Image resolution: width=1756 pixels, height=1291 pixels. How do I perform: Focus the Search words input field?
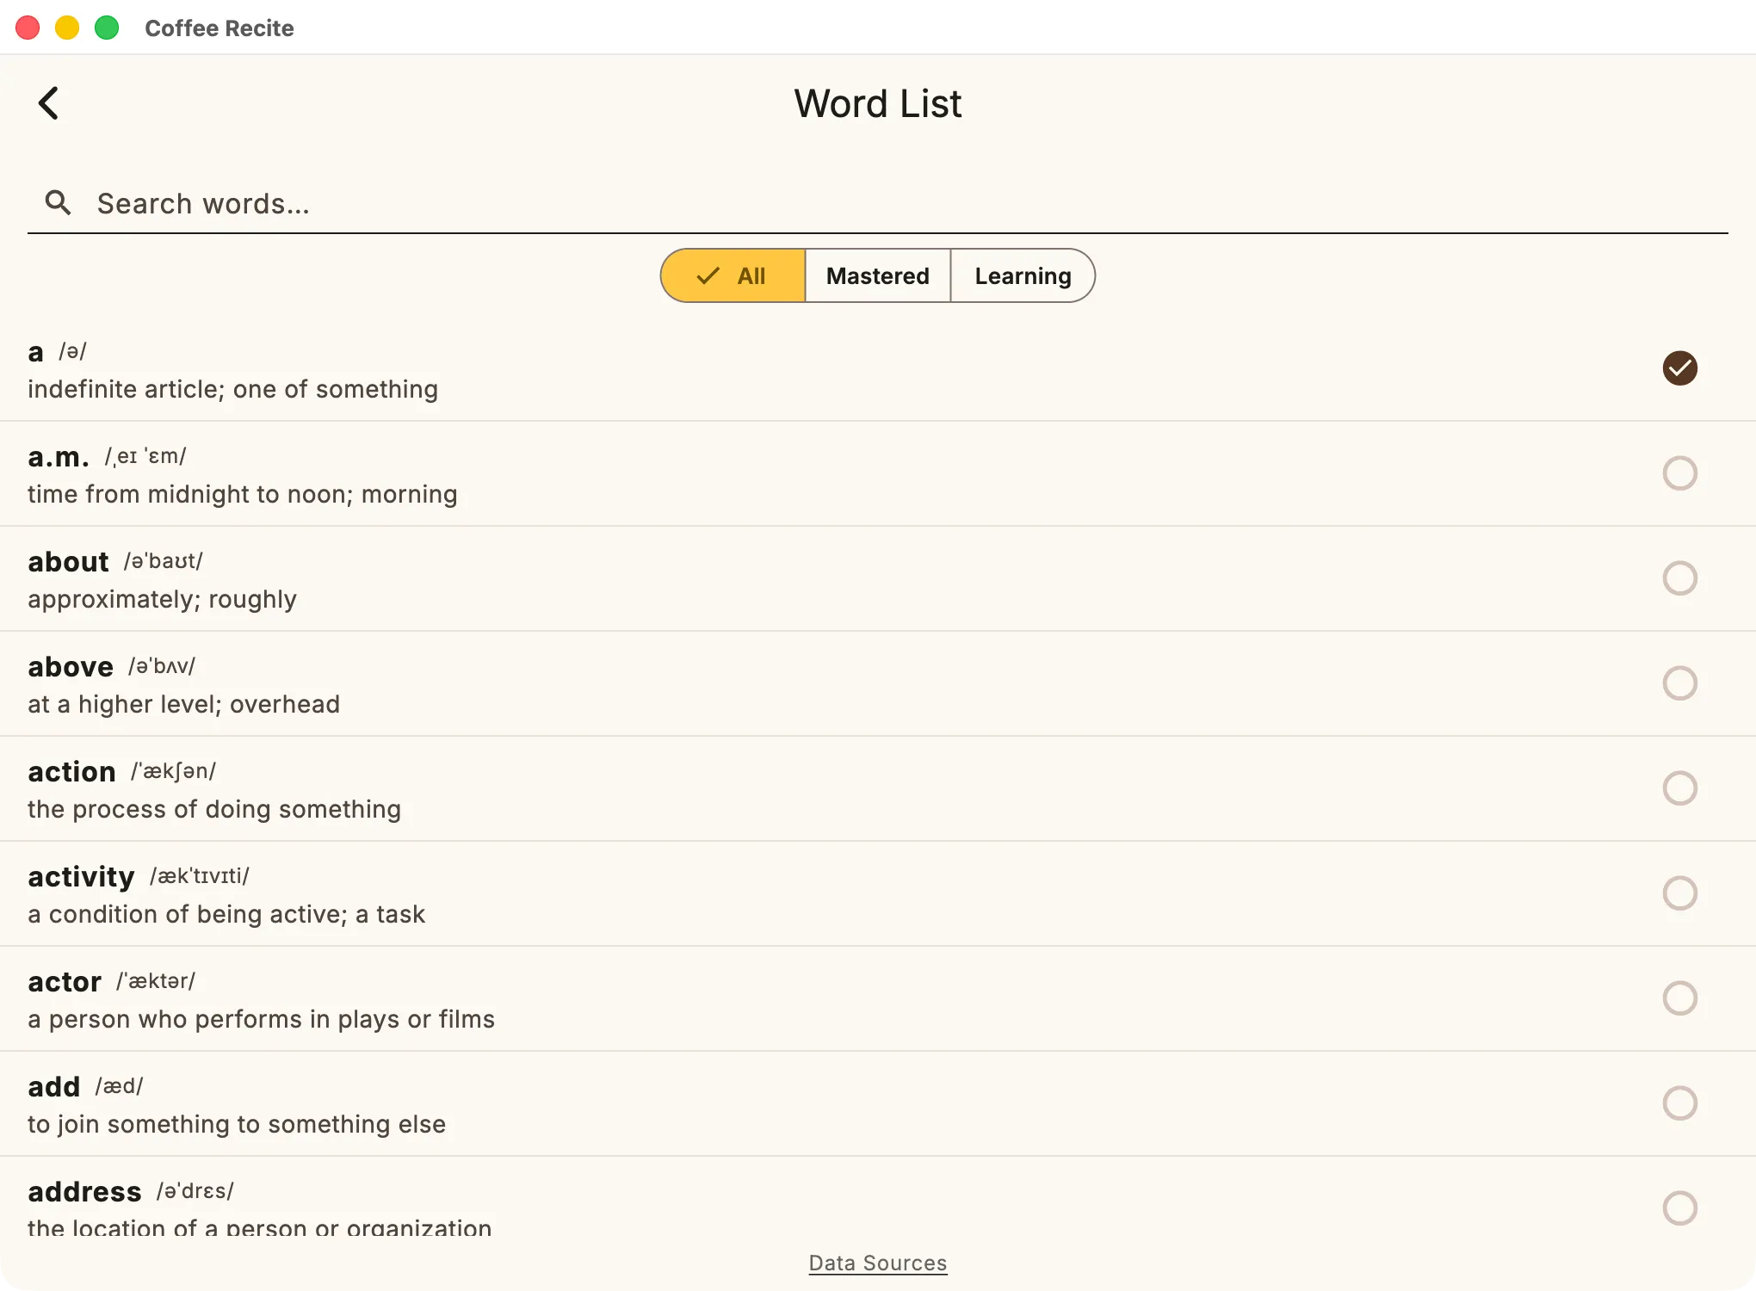pyautogui.click(x=878, y=203)
